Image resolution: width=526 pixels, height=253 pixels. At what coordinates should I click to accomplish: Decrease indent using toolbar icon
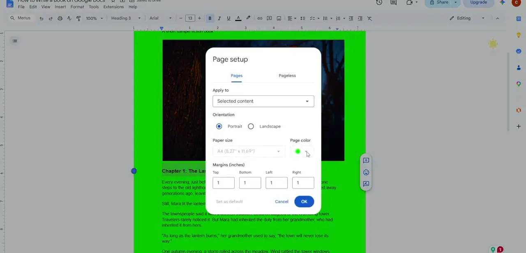(351, 18)
